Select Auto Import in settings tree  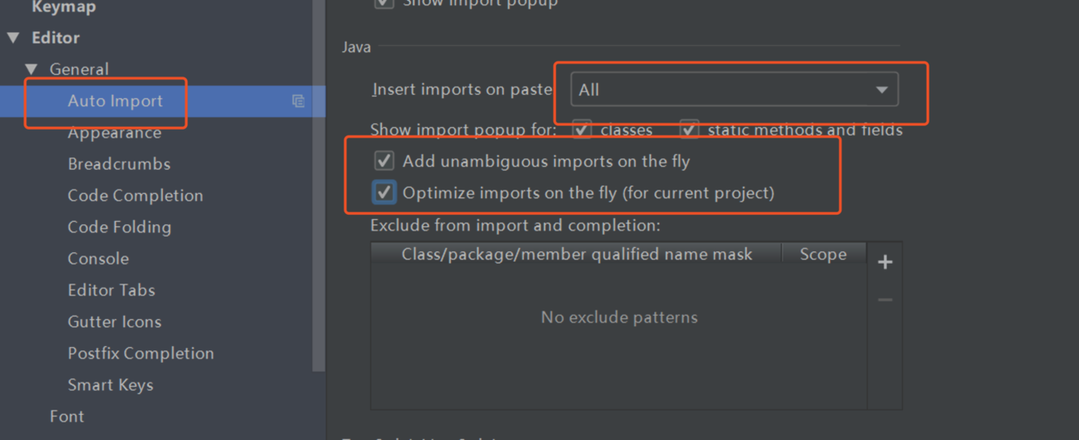click(115, 101)
